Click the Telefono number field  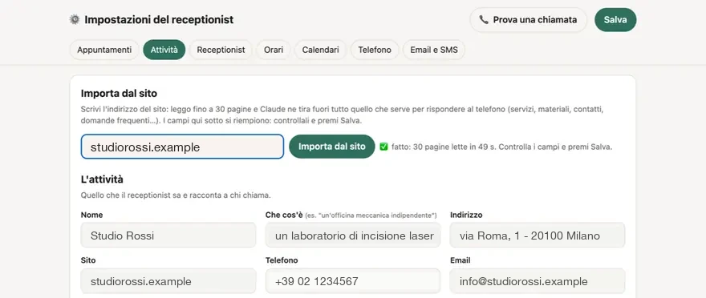pyautogui.click(x=353, y=281)
